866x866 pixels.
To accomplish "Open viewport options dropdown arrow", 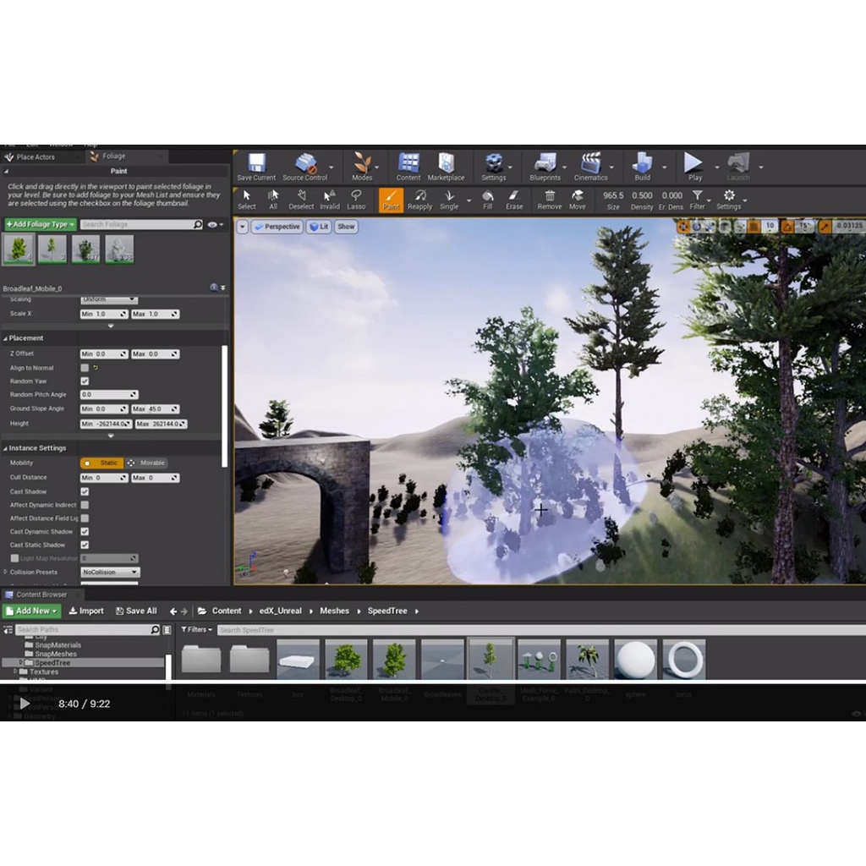I will 242,227.
